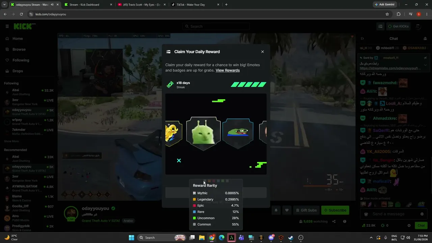
Task: Open Atro recommended channel
Action: tap(29, 218)
